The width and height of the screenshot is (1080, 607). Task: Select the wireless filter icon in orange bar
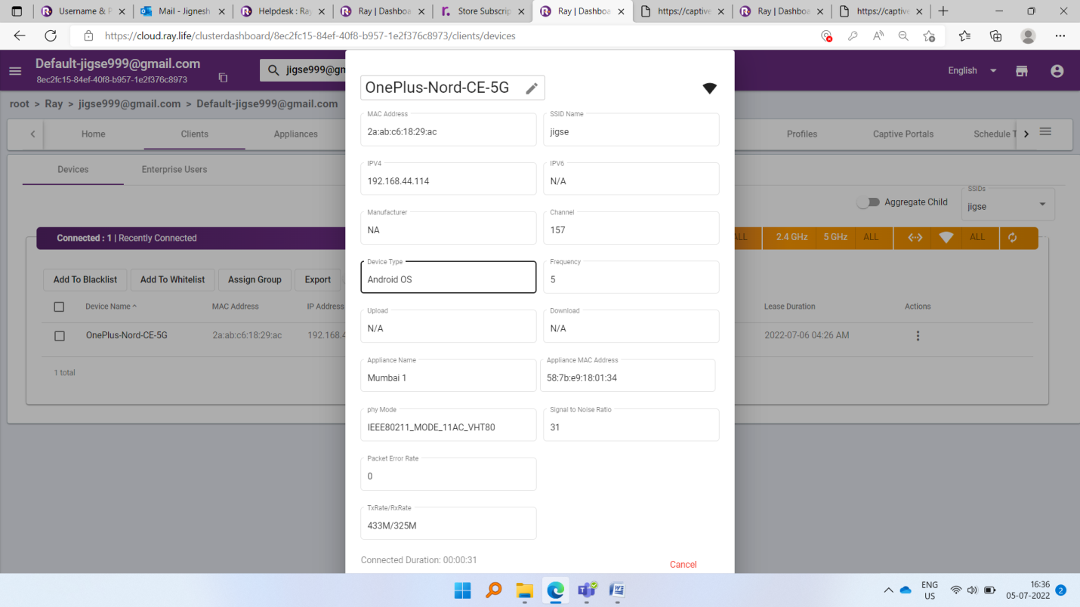click(946, 237)
